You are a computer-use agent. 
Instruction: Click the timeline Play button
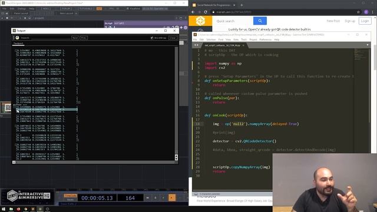click(171, 198)
